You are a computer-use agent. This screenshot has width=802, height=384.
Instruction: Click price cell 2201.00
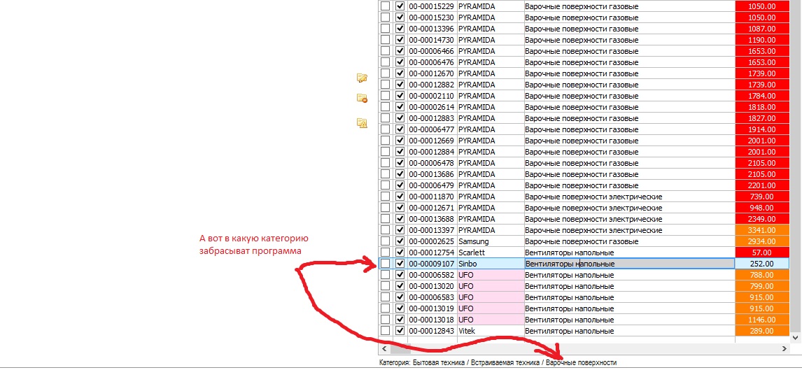coord(763,185)
